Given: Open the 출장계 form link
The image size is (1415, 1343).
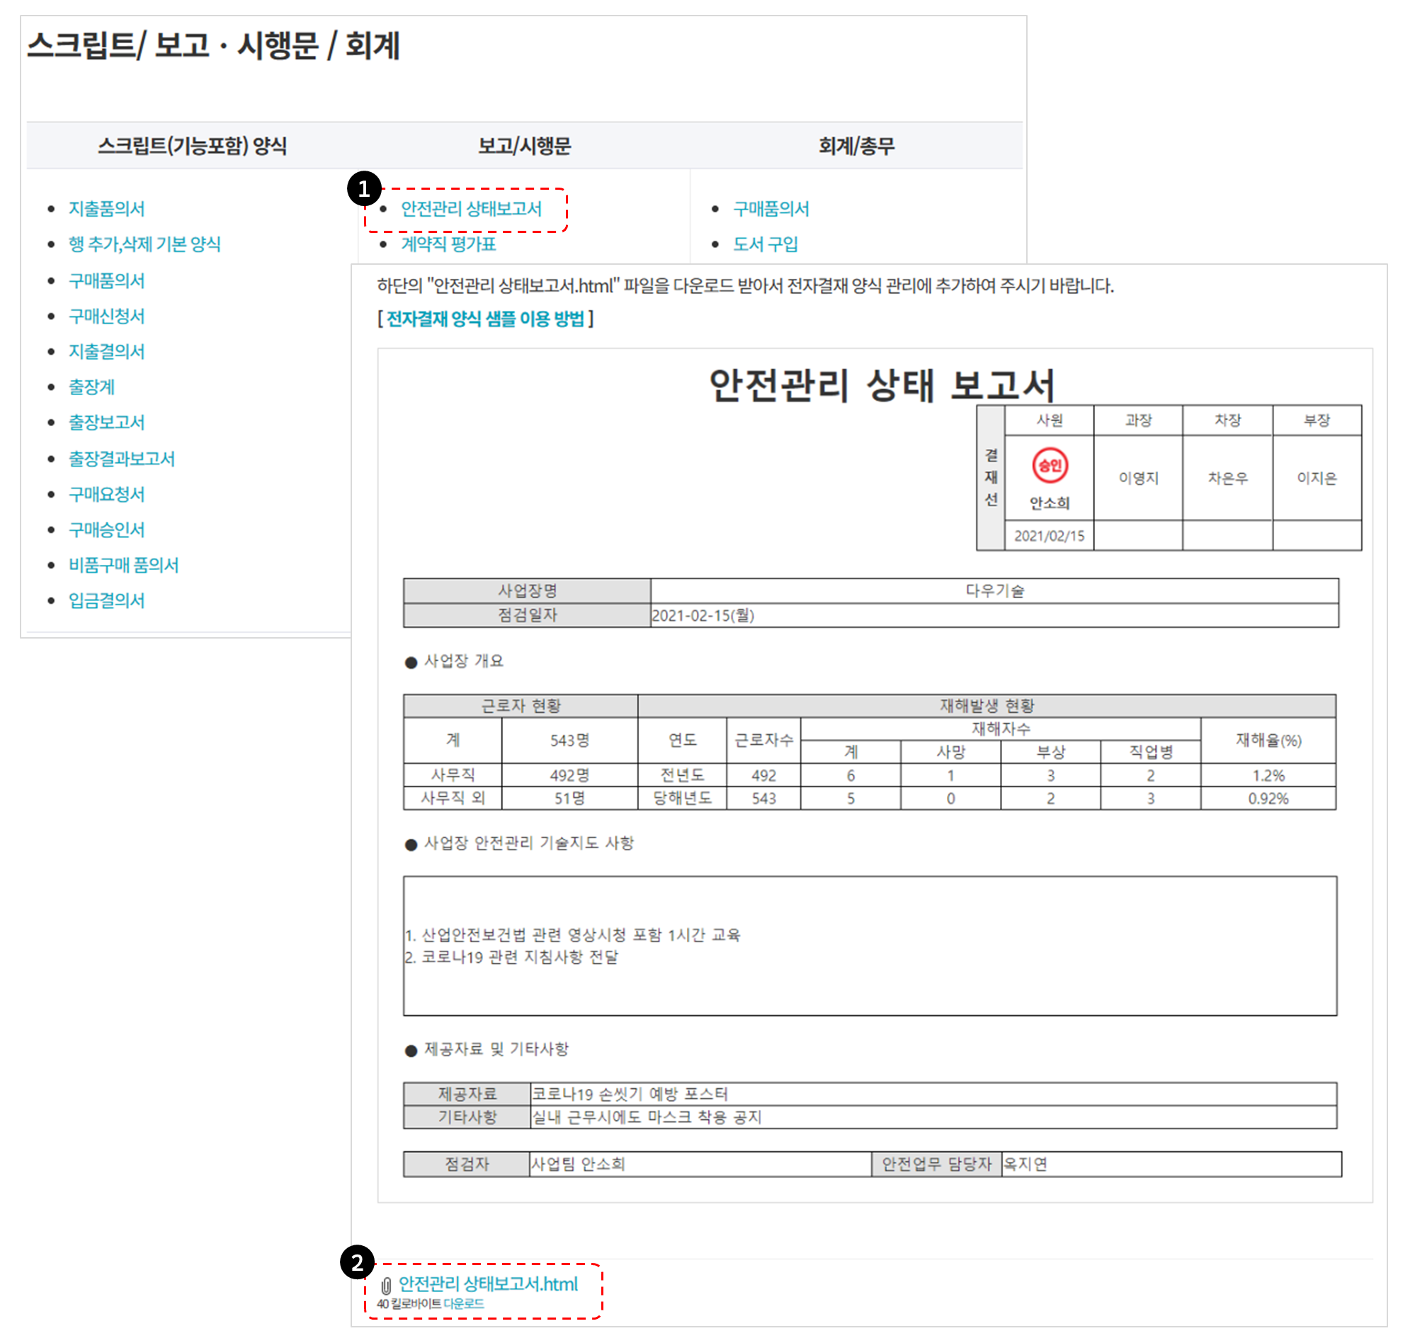Looking at the screenshot, I should (x=91, y=387).
